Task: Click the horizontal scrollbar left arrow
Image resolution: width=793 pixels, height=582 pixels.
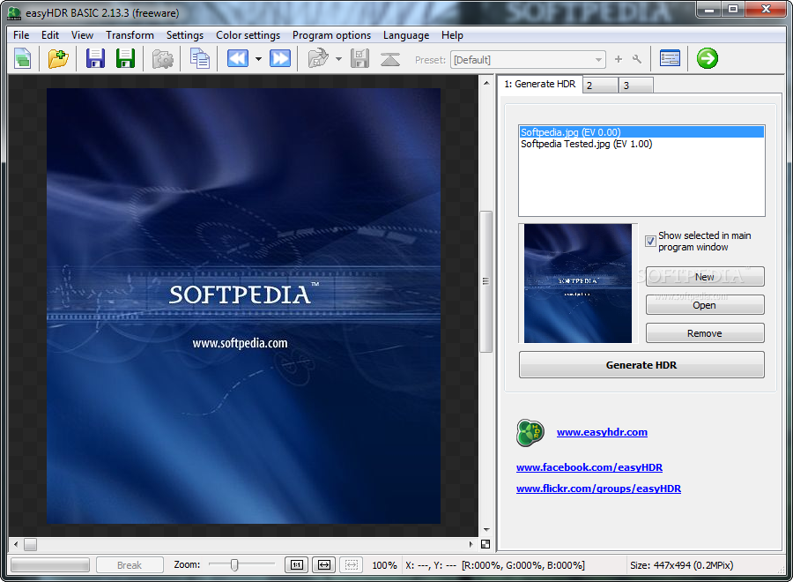Action: point(16,545)
